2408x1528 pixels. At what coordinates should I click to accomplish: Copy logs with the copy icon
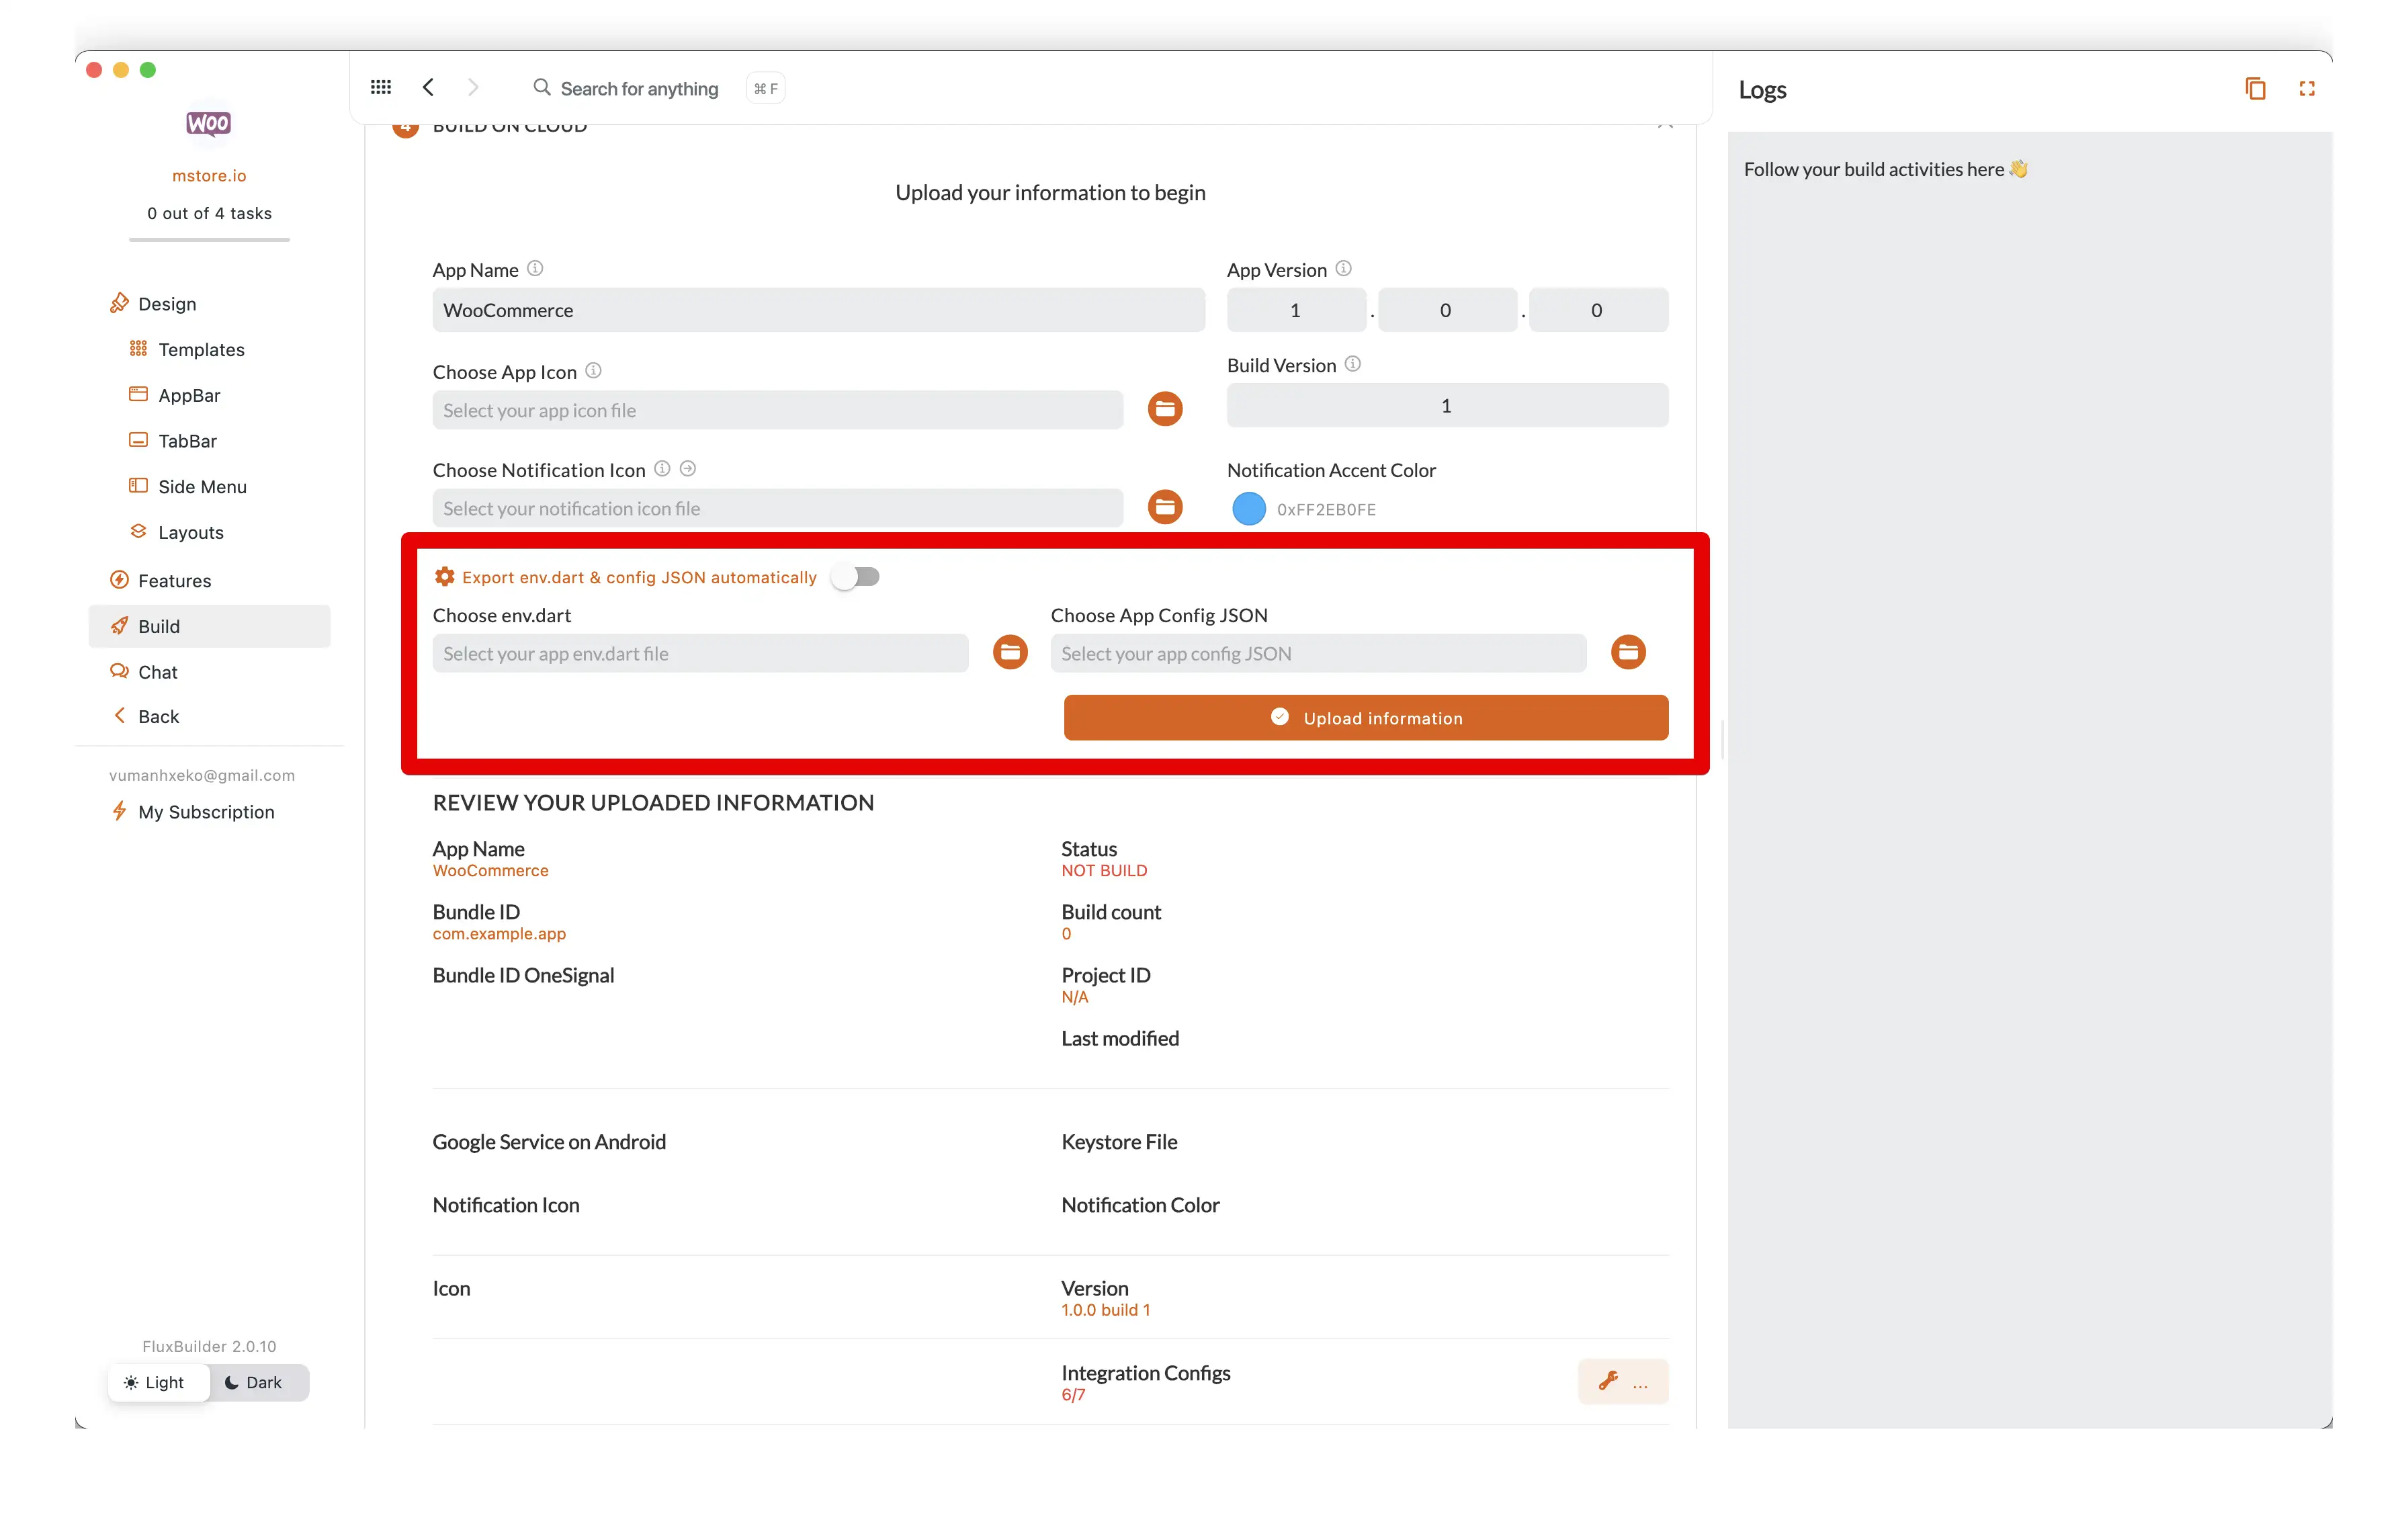(2255, 89)
